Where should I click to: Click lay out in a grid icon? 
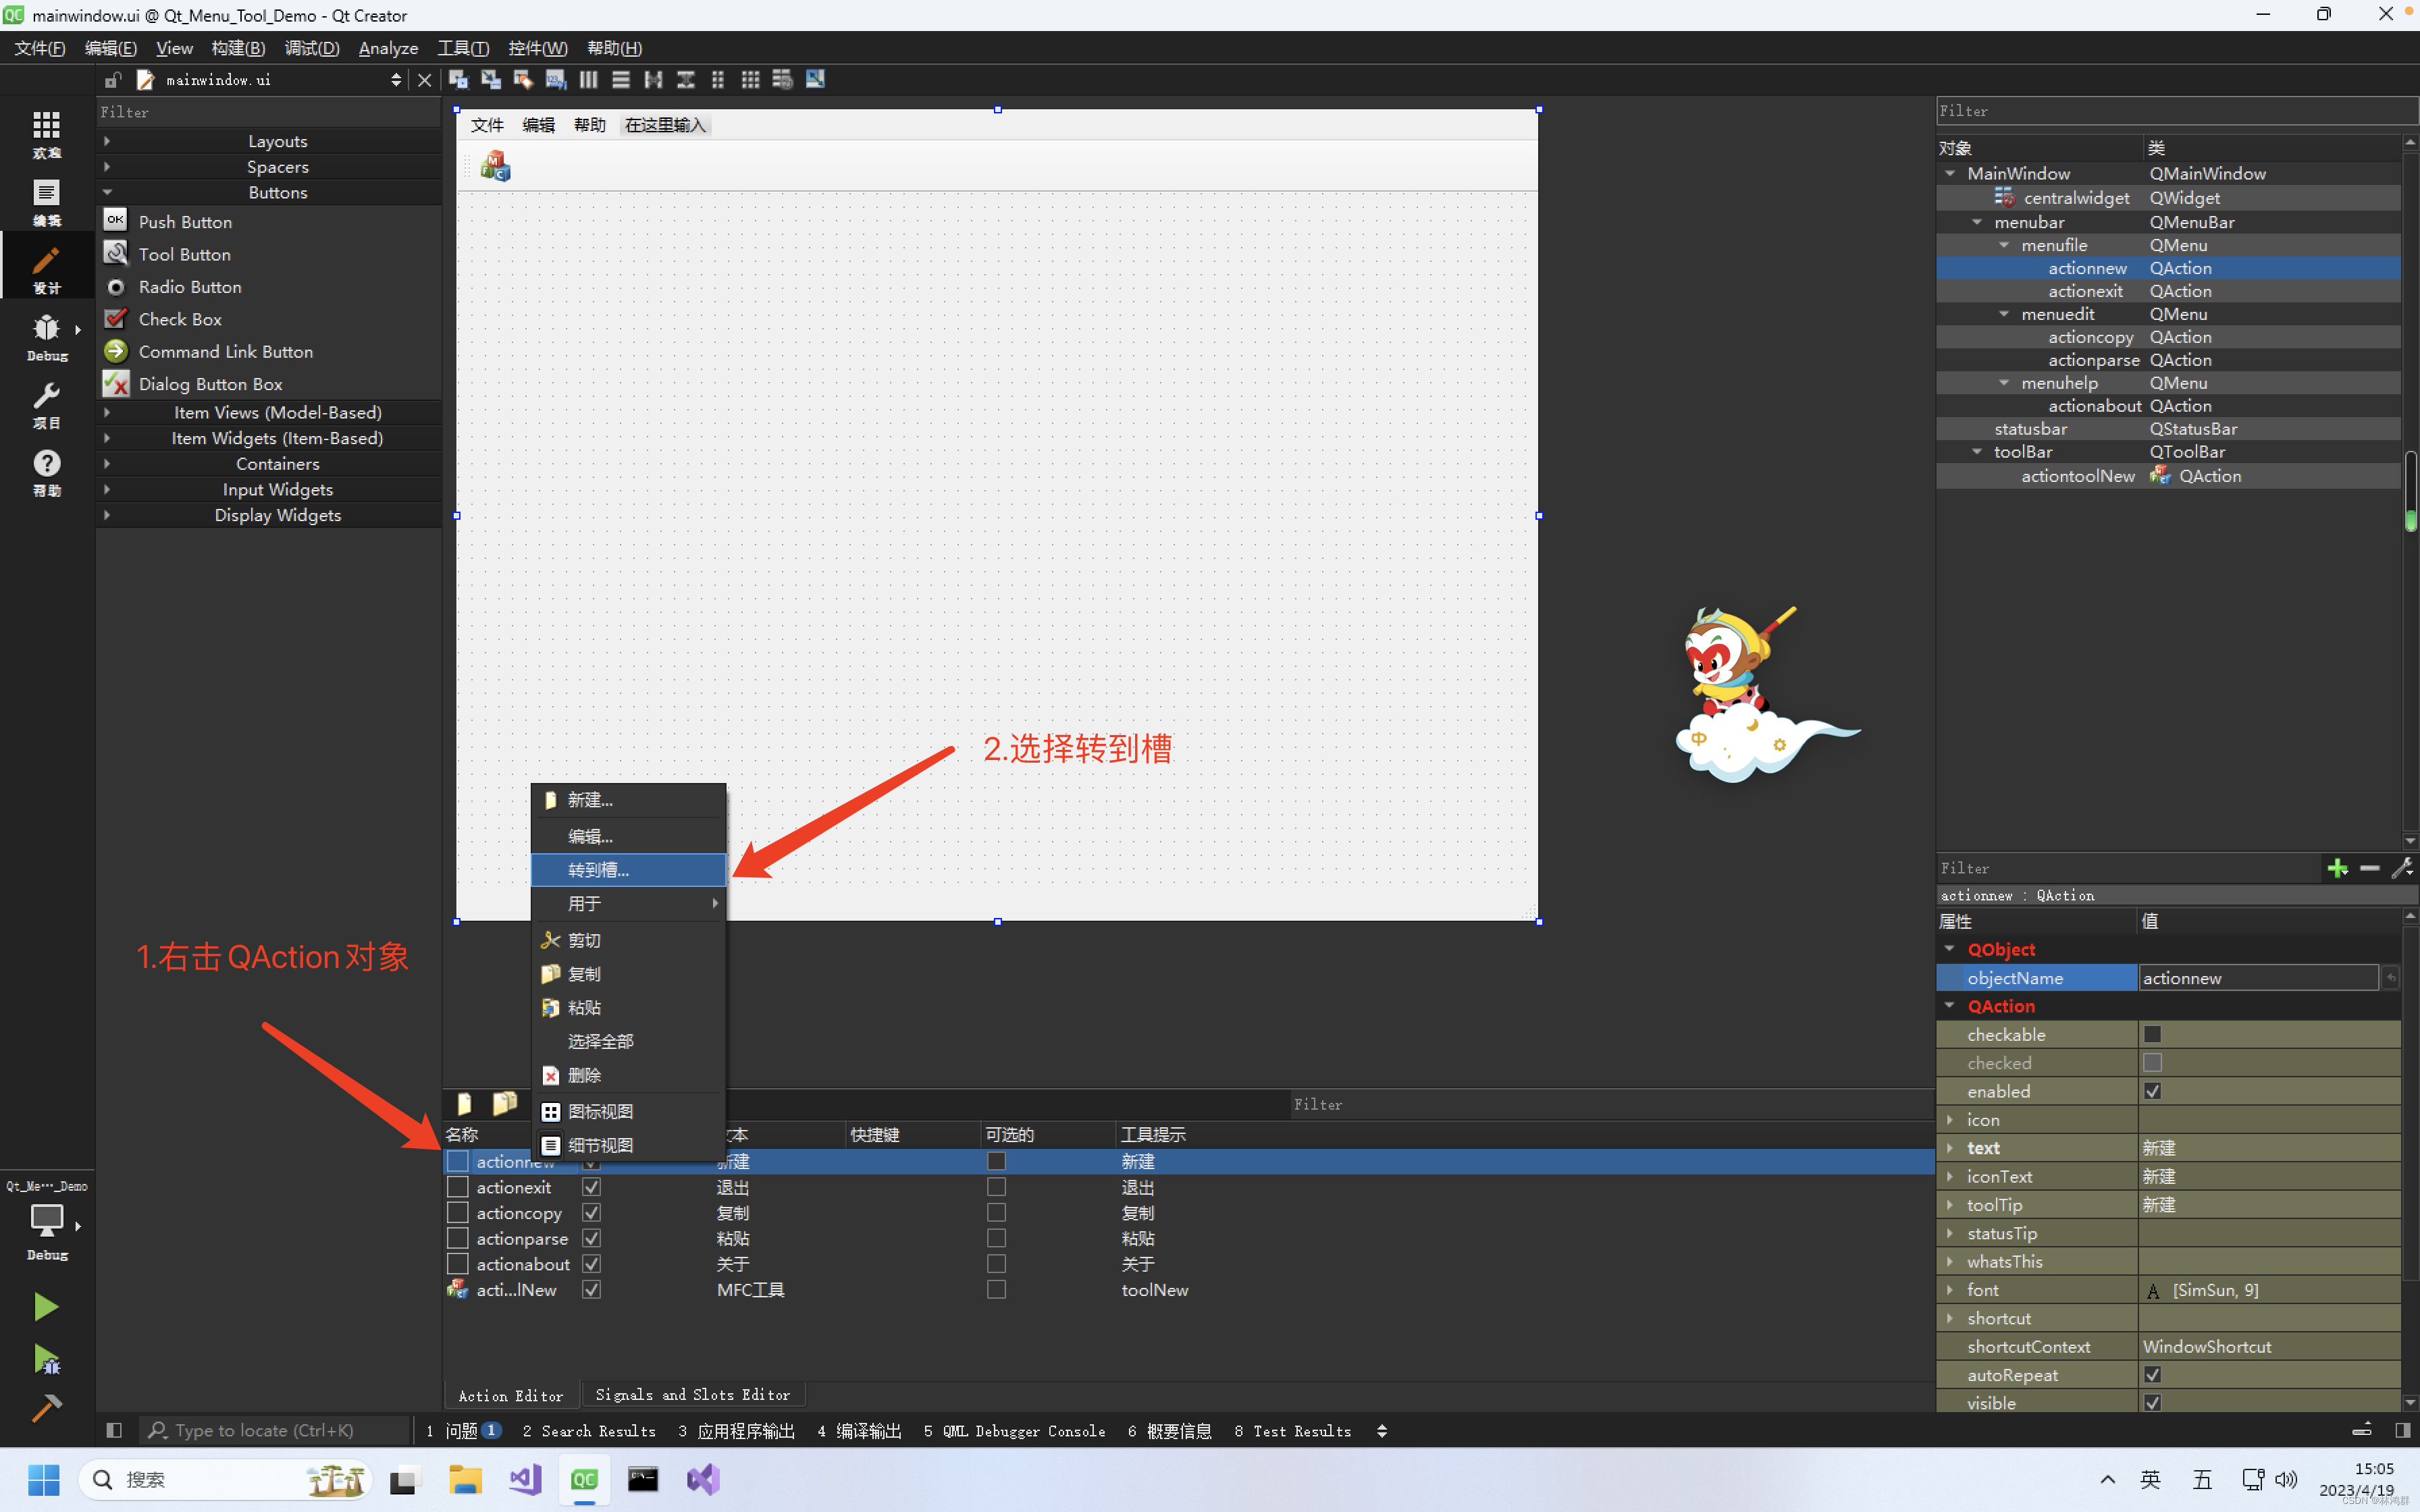pos(750,80)
